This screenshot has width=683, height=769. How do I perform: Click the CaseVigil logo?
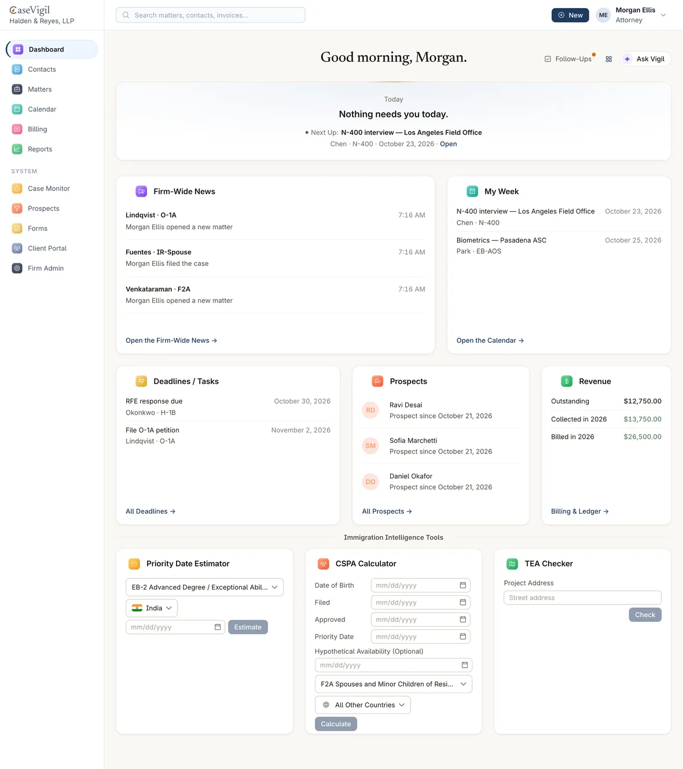click(x=30, y=10)
